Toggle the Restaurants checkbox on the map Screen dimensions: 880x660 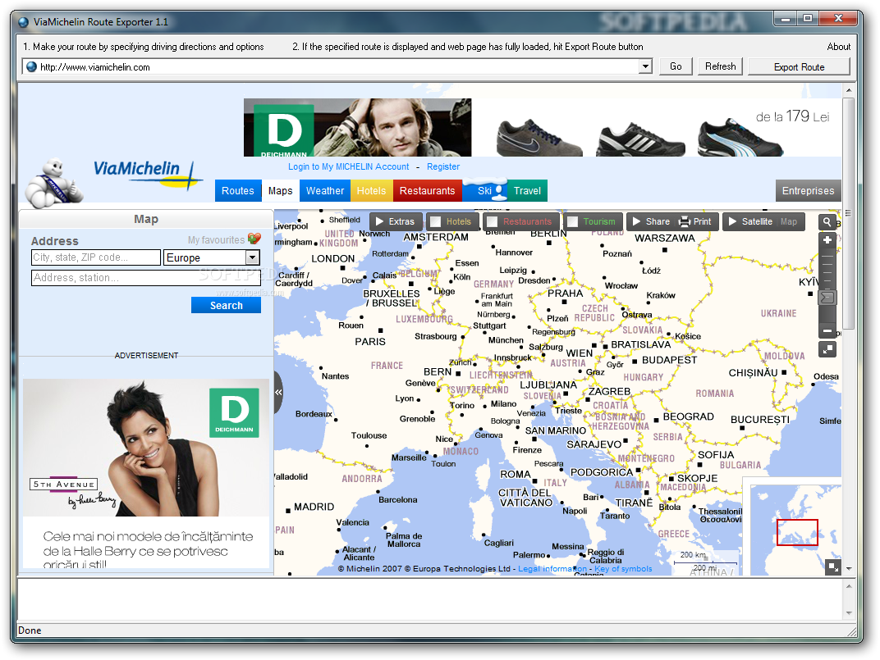[493, 221]
